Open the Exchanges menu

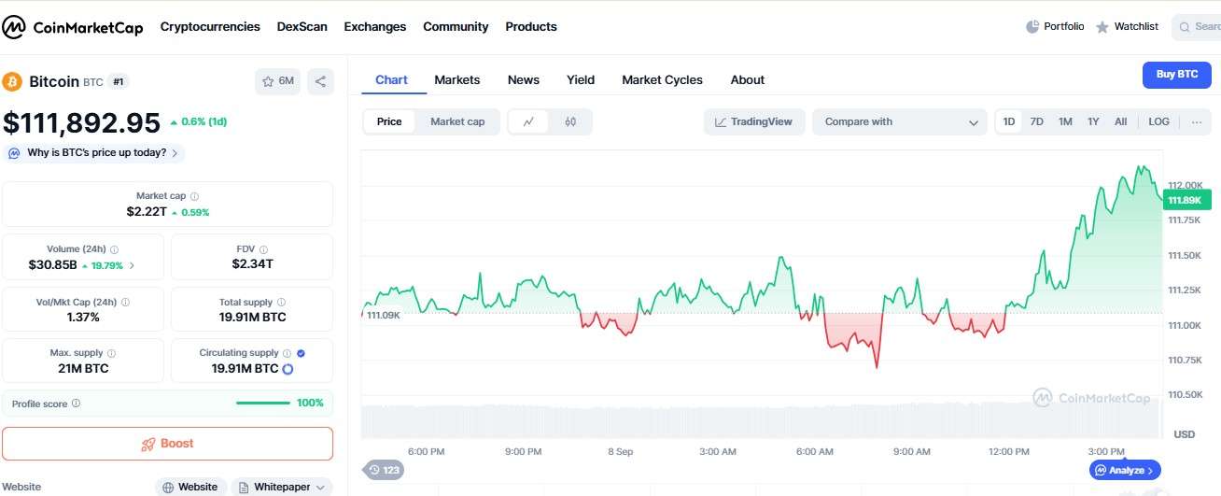pos(375,27)
